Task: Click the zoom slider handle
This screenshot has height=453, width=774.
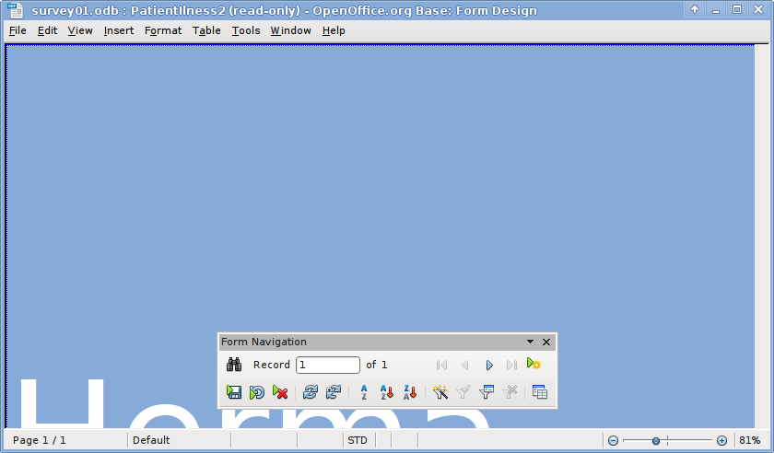Action: 656,441
